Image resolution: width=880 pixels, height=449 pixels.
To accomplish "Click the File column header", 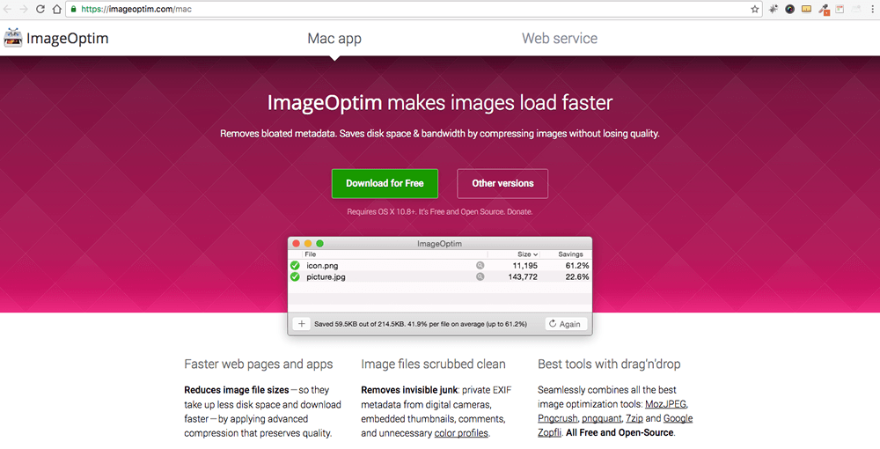I will (311, 254).
